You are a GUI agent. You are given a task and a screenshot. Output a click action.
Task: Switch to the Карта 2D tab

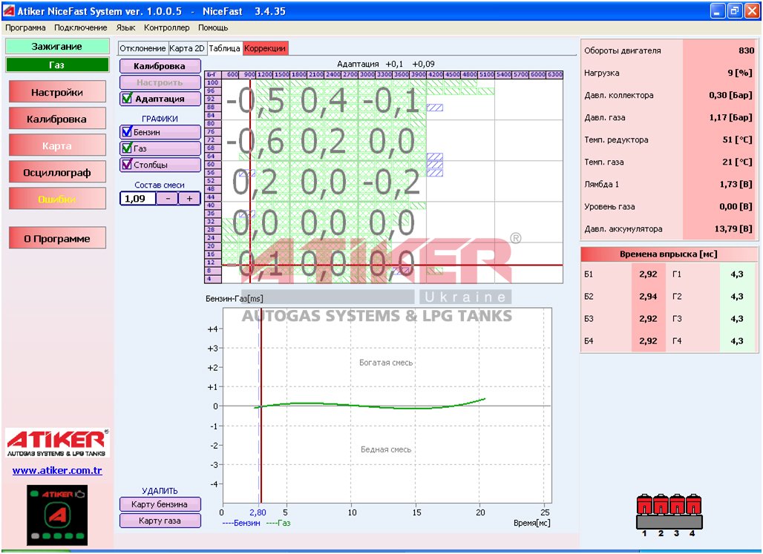point(187,48)
